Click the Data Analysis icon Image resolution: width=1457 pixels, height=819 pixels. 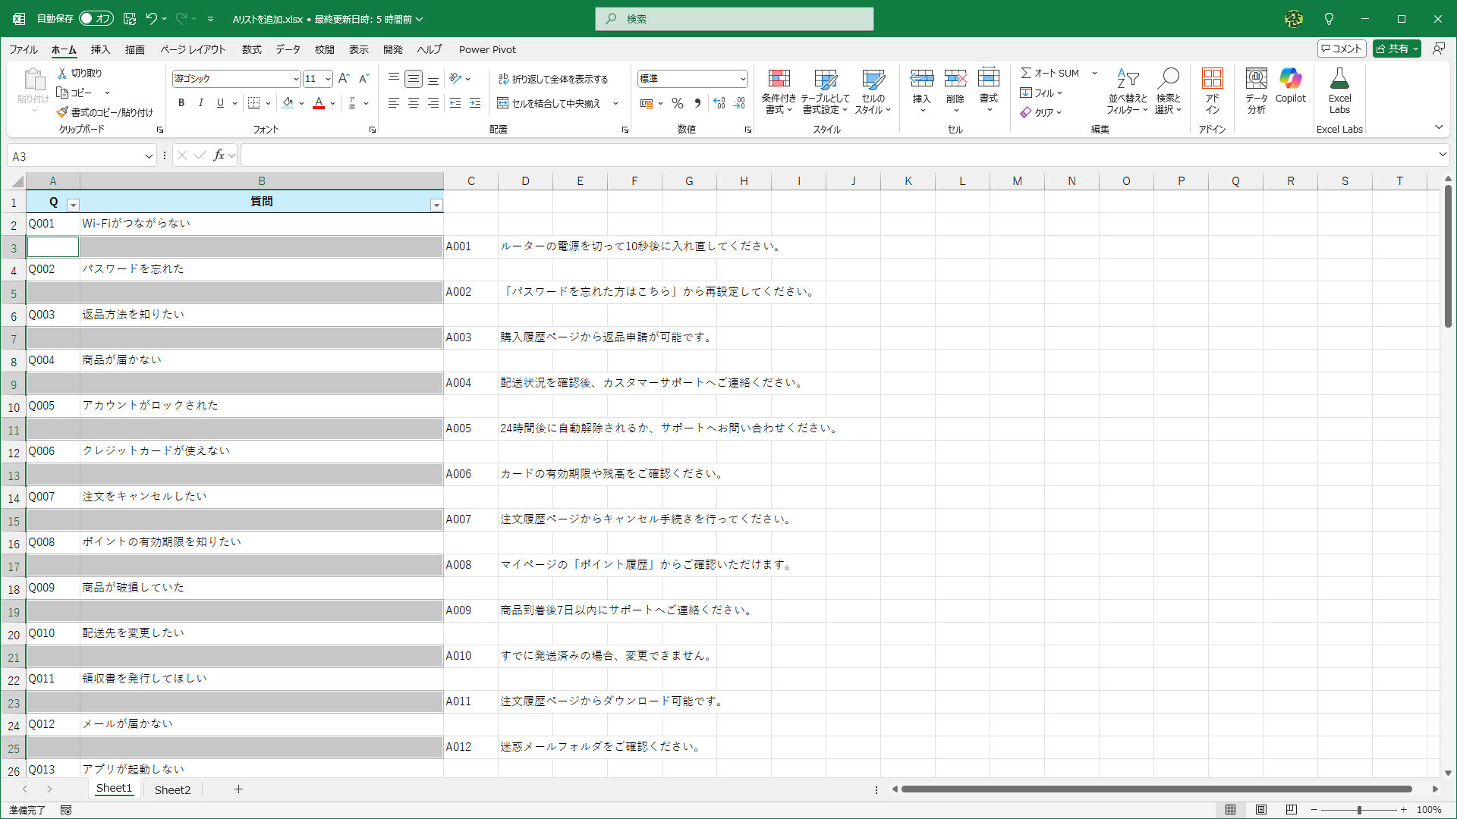pos(1256,89)
